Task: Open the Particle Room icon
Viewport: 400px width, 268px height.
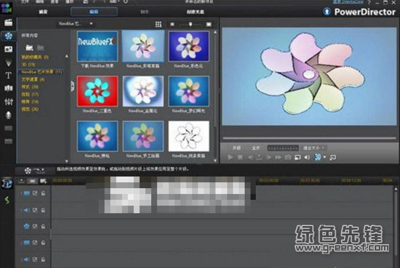Action: coord(8,62)
